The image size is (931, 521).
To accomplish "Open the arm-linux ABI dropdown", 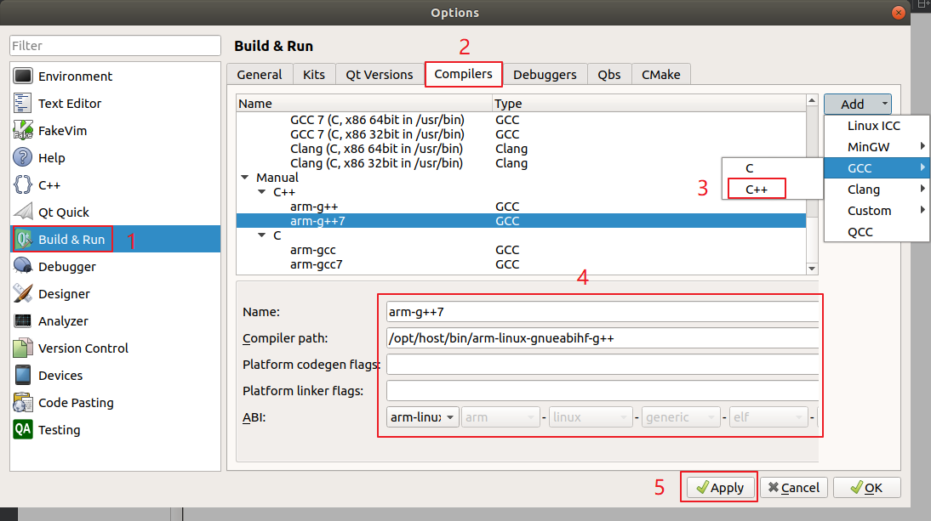I will tap(422, 417).
